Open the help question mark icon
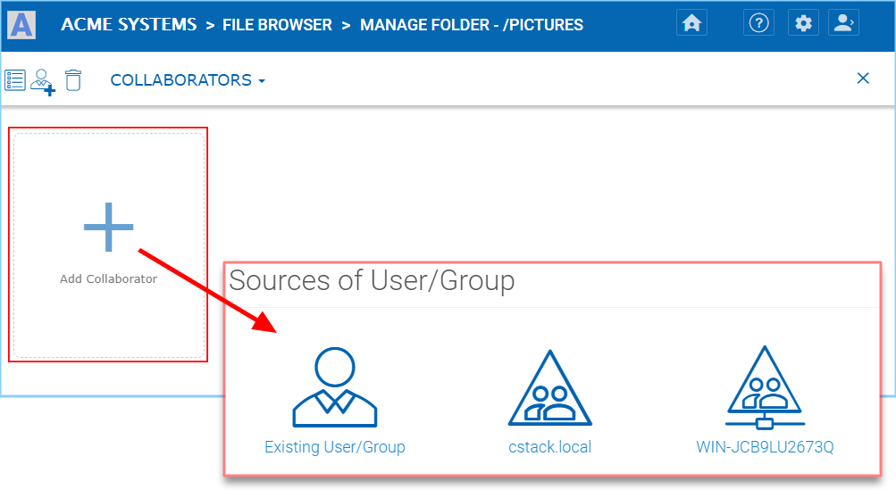 [758, 23]
